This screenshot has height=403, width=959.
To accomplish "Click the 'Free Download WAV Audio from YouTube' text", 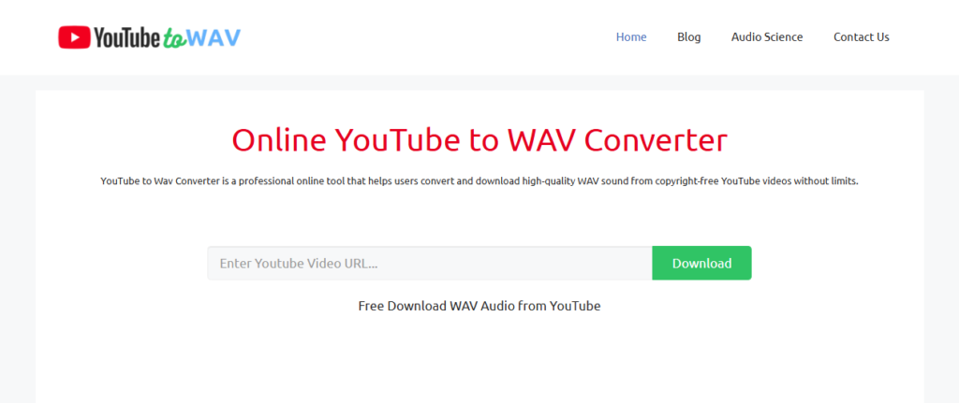I will pos(479,306).
